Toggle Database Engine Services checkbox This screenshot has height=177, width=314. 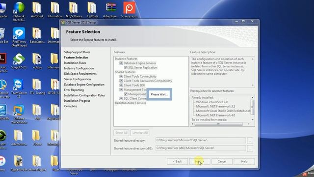(x=121, y=63)
